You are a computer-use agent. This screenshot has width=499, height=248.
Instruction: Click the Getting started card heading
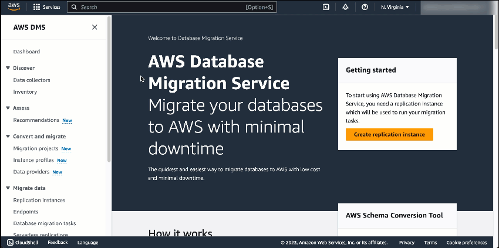371,70
